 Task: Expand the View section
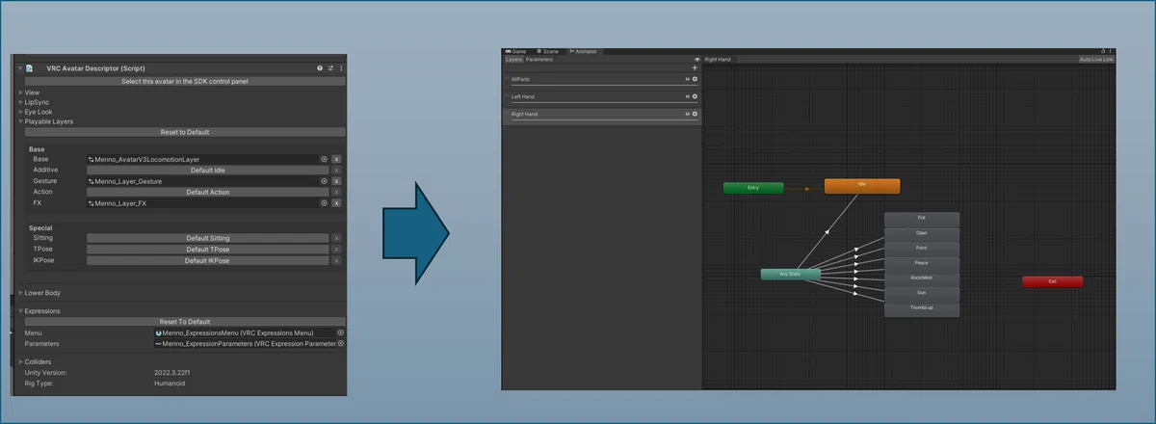click(21, 93)
